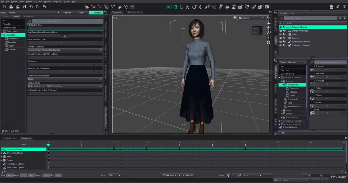Click the Create New Camera icon

pos(86,7)
